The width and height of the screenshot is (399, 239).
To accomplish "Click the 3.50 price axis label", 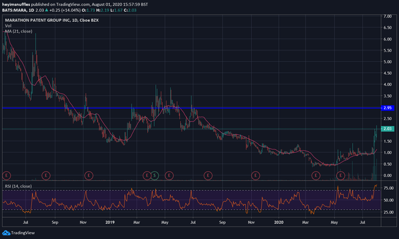I will coord(388,96).
